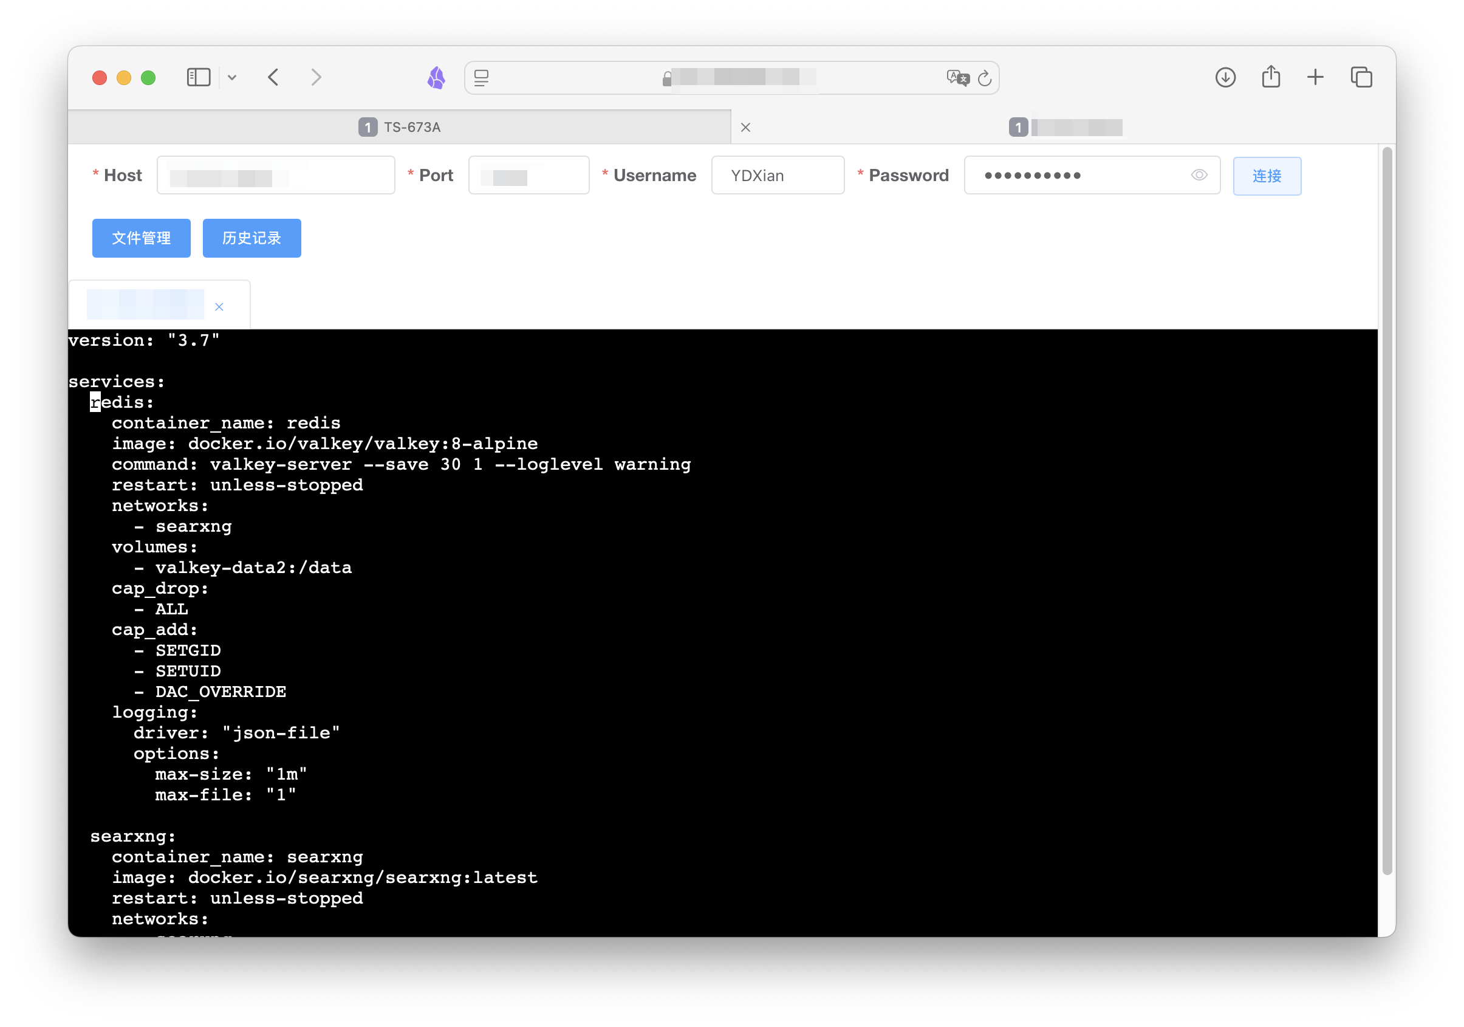Click the 'driver: "json-file"' line
Viewport: 1464px width, 1027px height.
click(236, 733)
